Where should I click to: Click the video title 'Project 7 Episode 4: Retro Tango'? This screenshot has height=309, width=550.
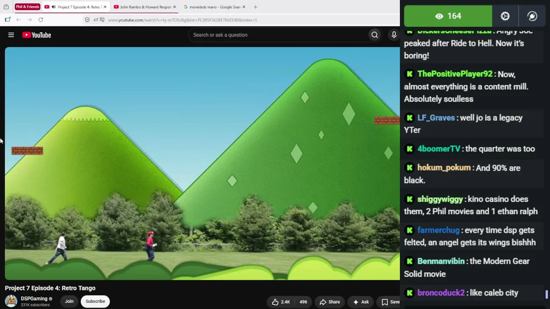[50, 288]
